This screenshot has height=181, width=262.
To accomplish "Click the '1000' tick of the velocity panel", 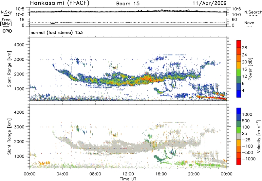I will 19,156.
